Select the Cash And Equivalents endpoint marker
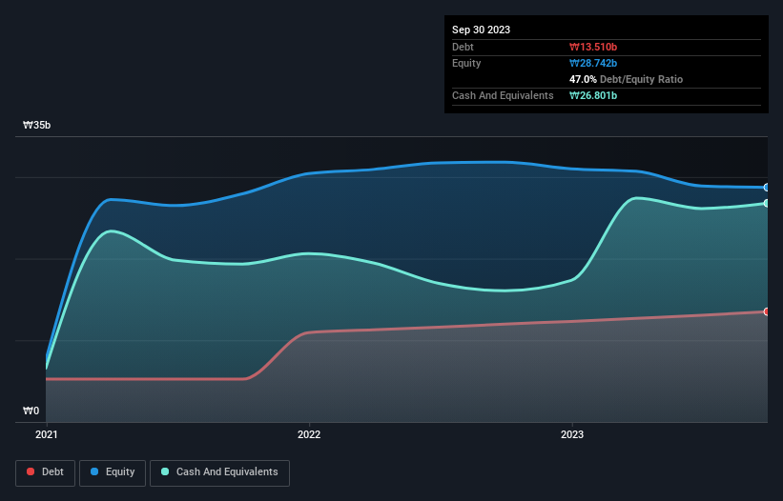 tap(767, 204)
